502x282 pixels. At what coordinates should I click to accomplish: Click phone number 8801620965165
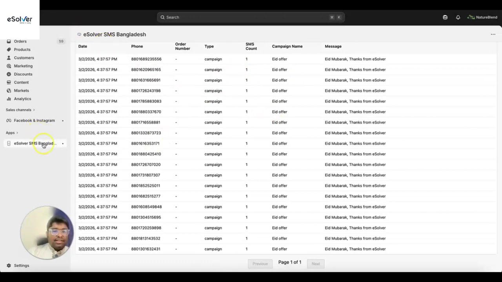pyautogui.click(x=146, y=70)
